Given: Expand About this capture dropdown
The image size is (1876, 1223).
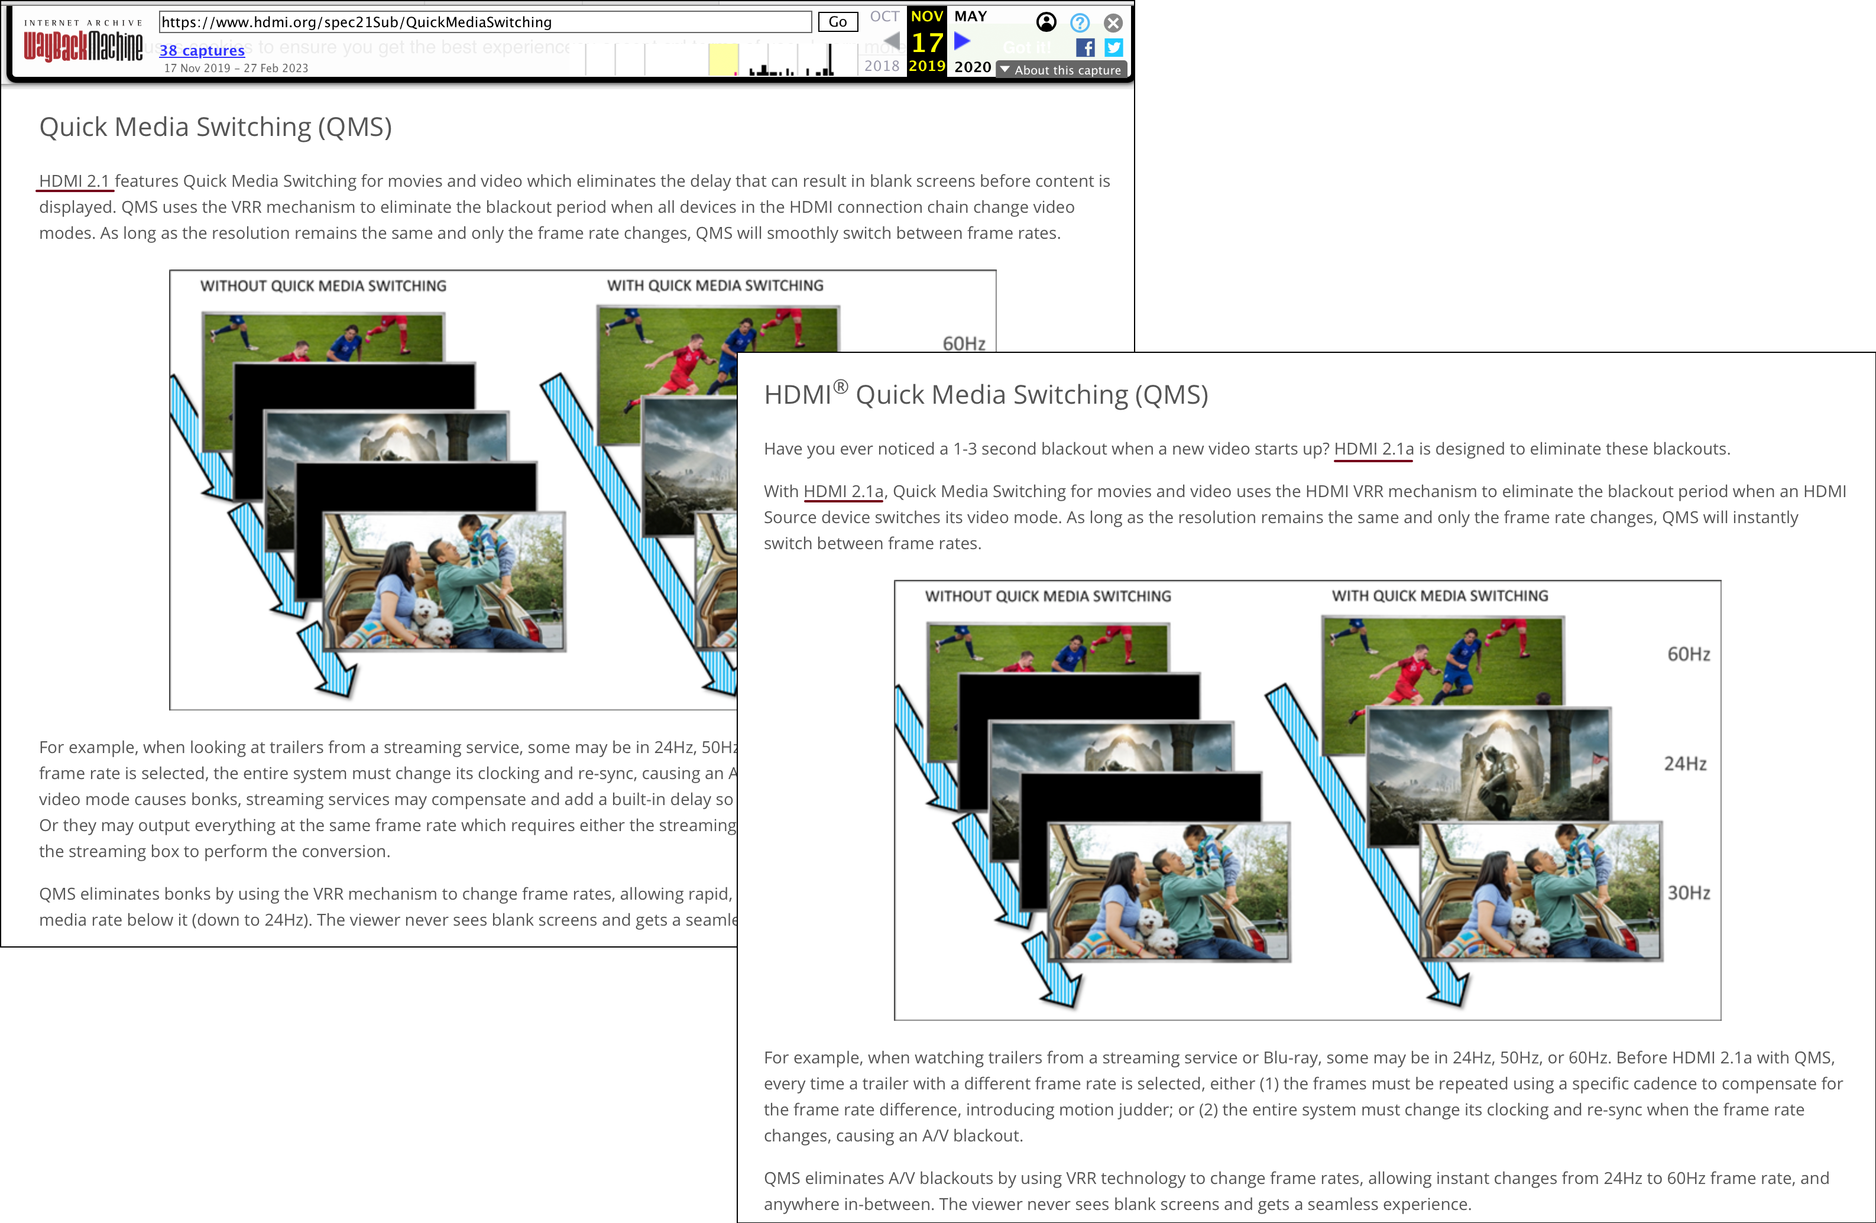Looking at the screenshot, I should pos(1061,70).
